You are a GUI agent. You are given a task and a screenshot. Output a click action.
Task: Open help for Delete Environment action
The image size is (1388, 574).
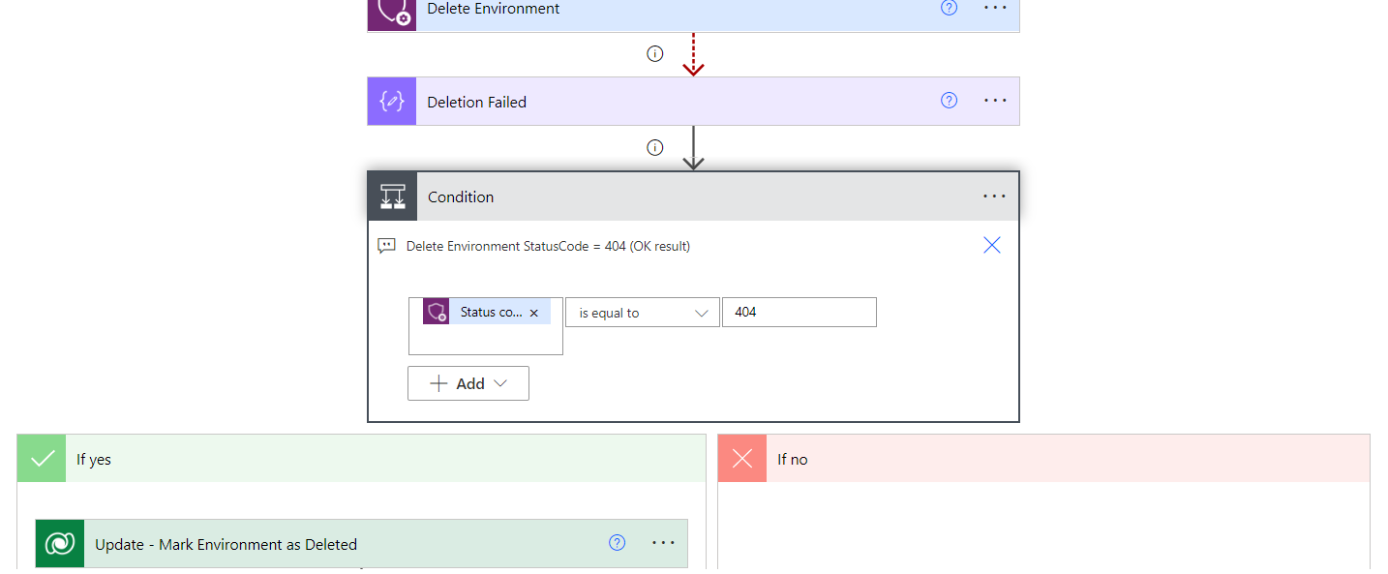click(x=949, y=8)
